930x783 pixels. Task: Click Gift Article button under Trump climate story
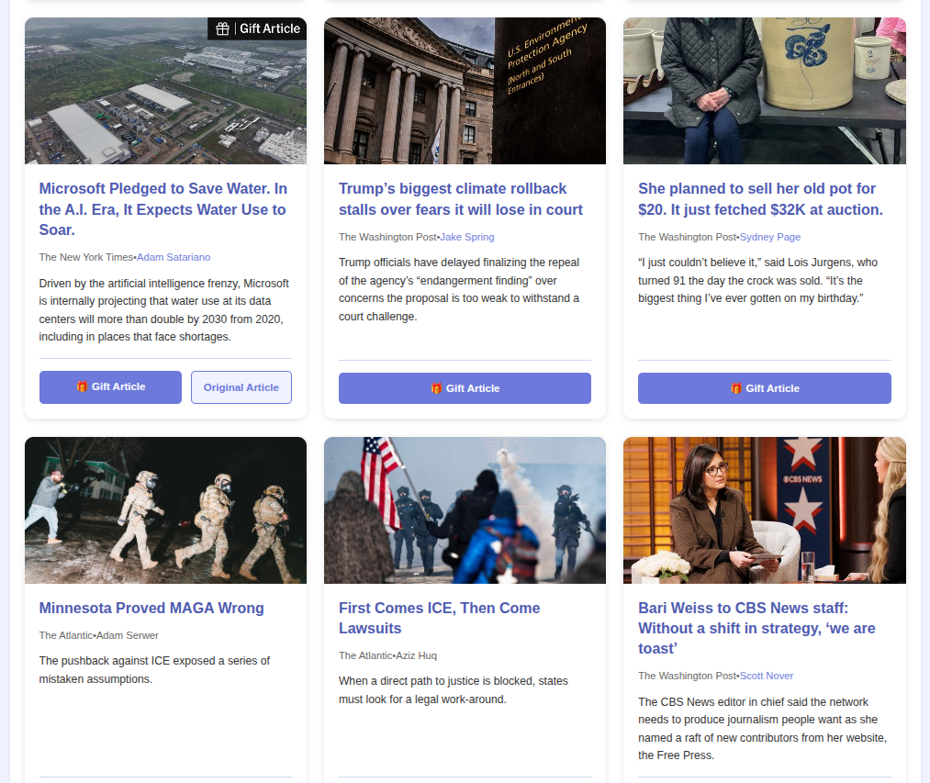(x=465, y=388)
